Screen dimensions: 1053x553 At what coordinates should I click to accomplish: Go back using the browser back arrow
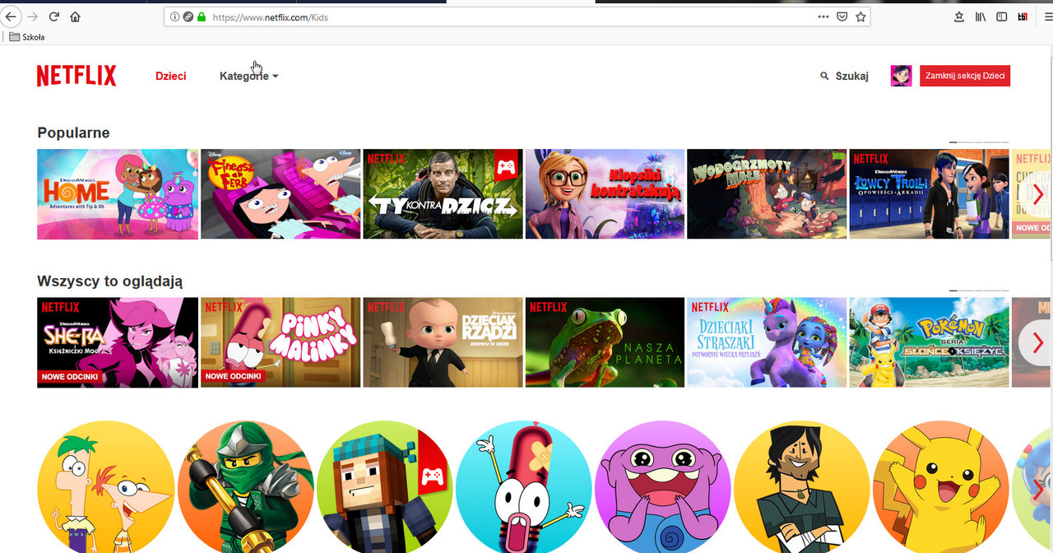(10, 16)
